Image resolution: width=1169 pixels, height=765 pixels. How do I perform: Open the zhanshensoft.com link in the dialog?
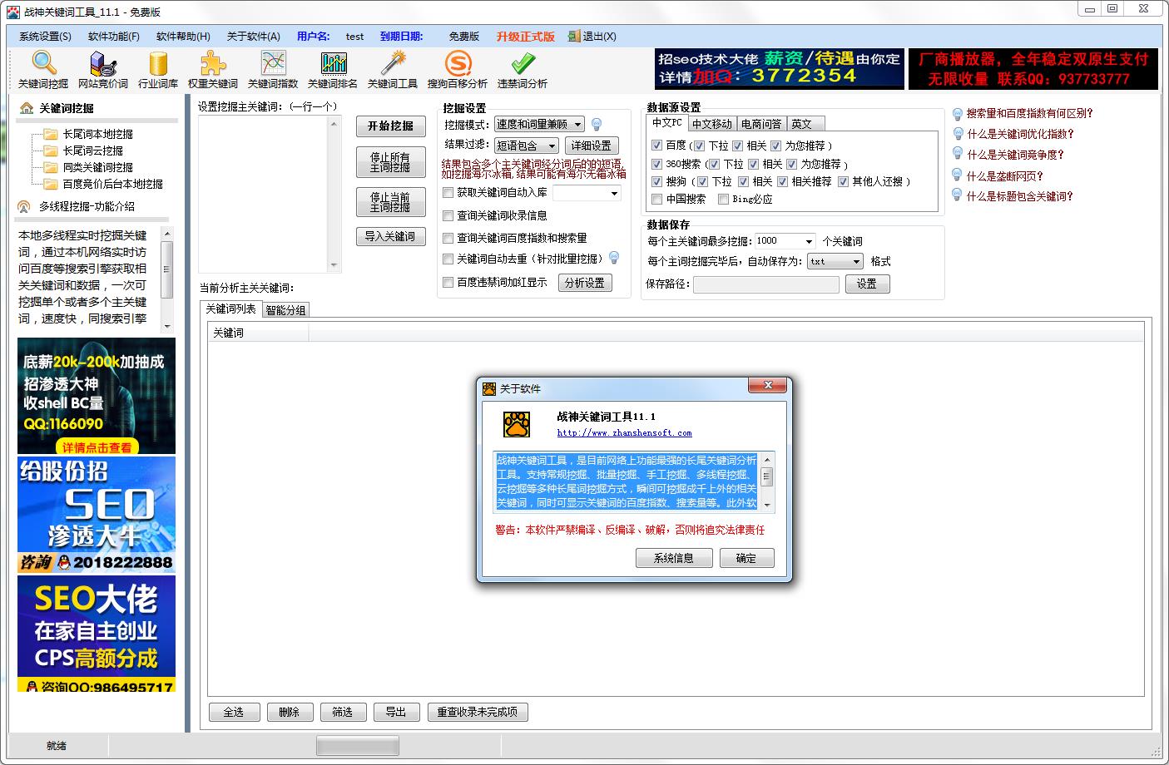[624, 432]
